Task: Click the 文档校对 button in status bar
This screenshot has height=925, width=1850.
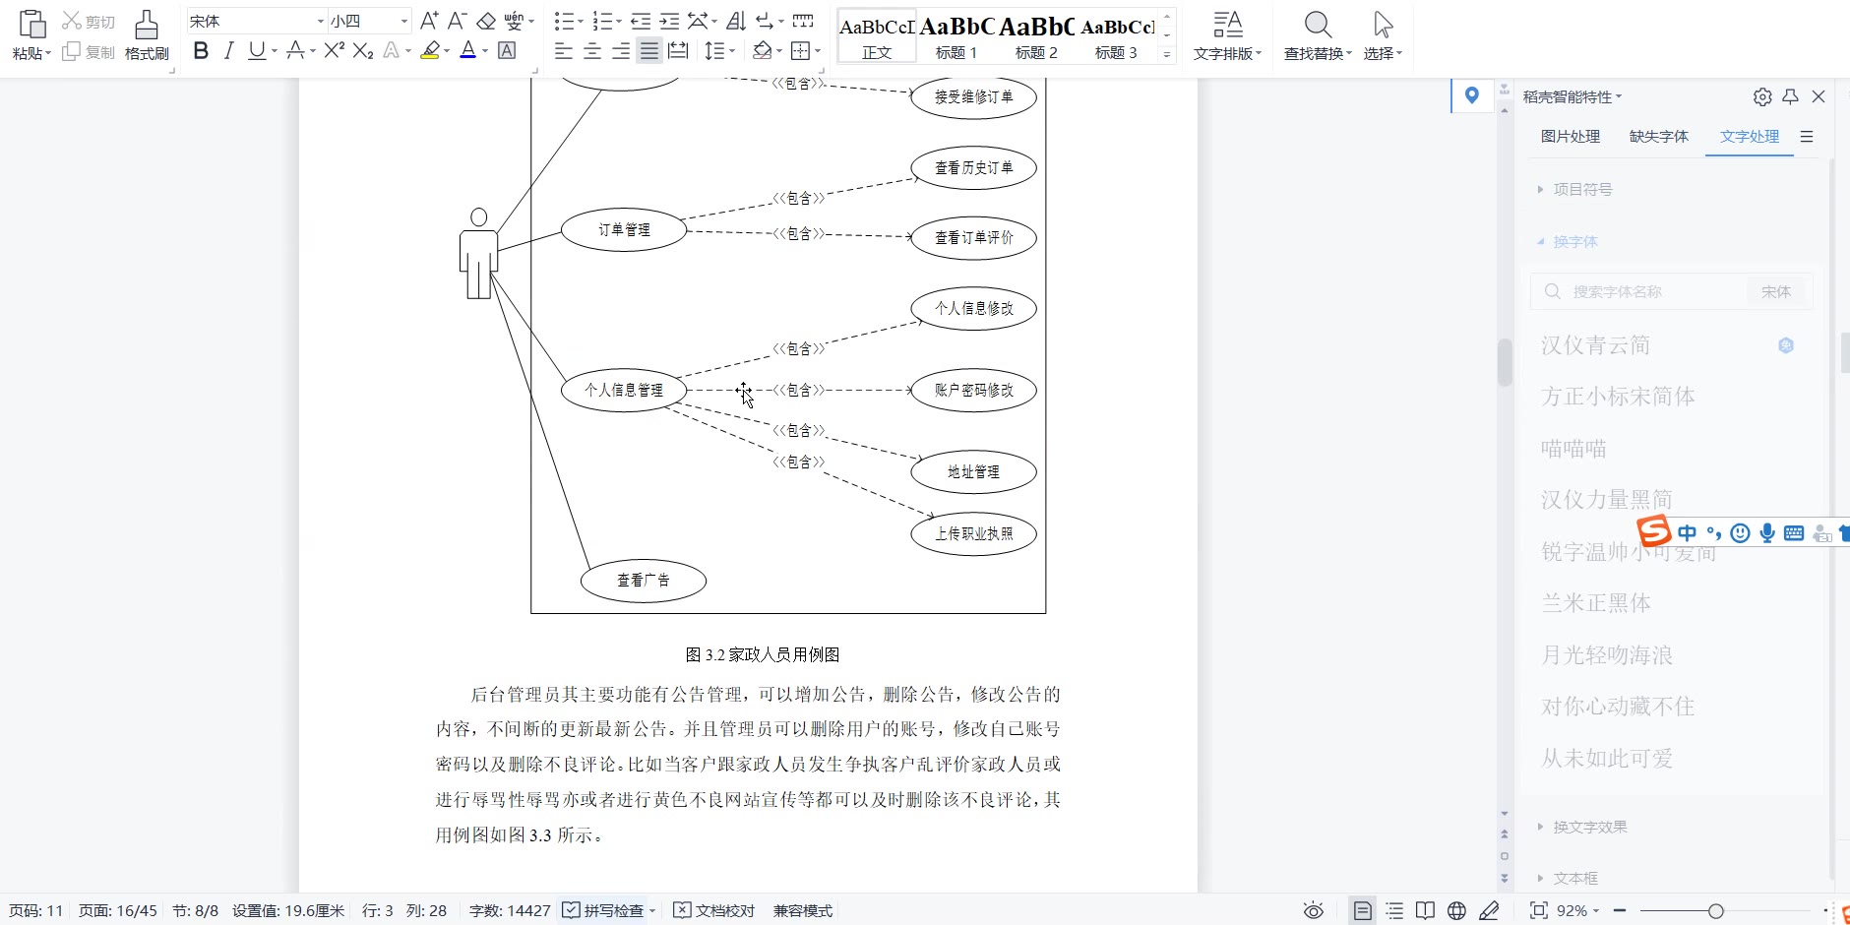Action: [x=714, y=911]
